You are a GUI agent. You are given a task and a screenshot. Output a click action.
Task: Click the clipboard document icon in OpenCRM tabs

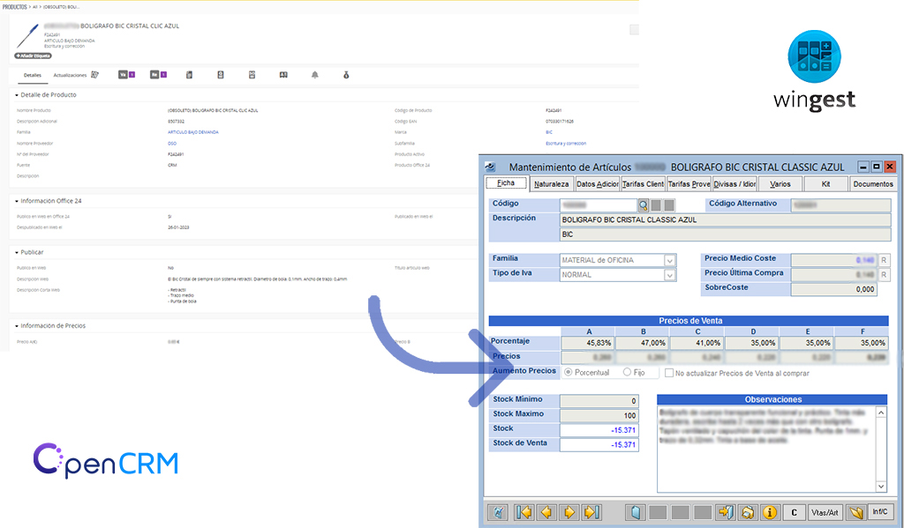click(x=189, y=75)
